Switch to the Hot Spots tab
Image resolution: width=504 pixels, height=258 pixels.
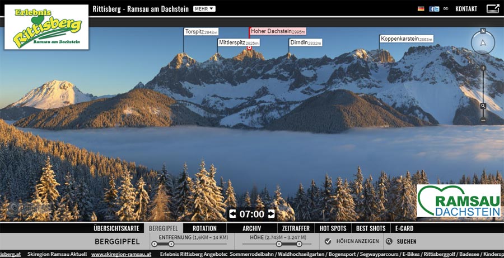click(x=333, y=228)
